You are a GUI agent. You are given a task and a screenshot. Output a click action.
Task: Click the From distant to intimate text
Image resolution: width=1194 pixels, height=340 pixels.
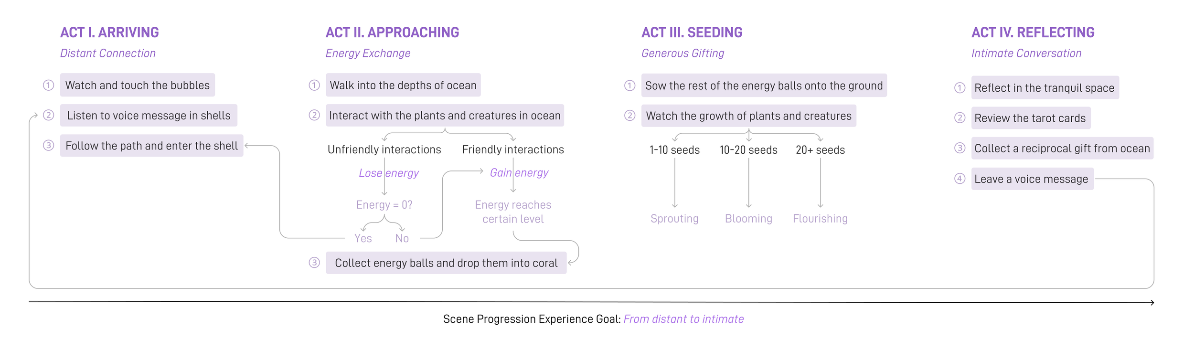click(x=683, y=319)
